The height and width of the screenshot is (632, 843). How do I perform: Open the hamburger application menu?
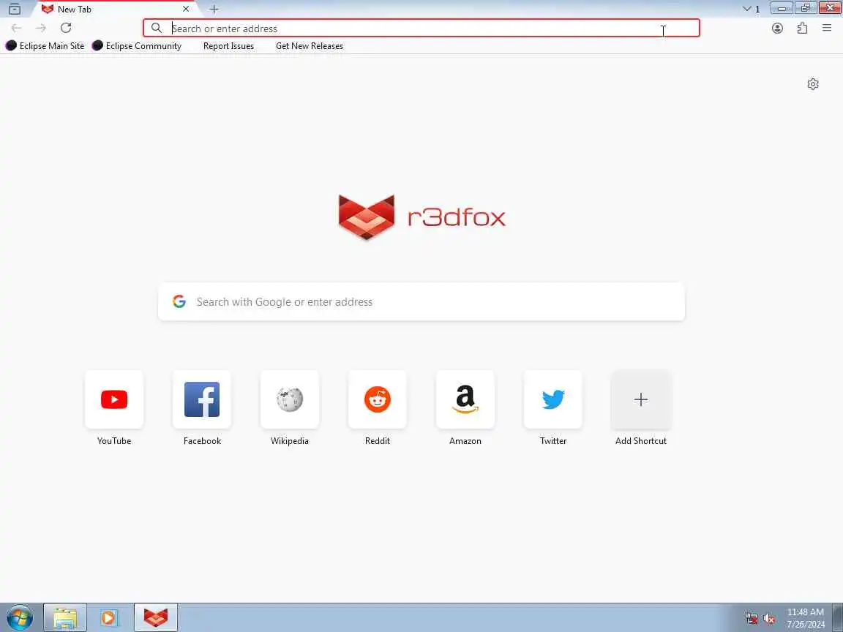pos(827,28)
